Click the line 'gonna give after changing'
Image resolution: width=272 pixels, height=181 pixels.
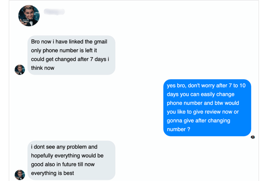pyautogui.click(x=199, y=120)
